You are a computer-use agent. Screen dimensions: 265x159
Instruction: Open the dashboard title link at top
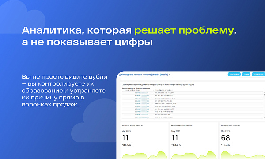tap(144, 75)
